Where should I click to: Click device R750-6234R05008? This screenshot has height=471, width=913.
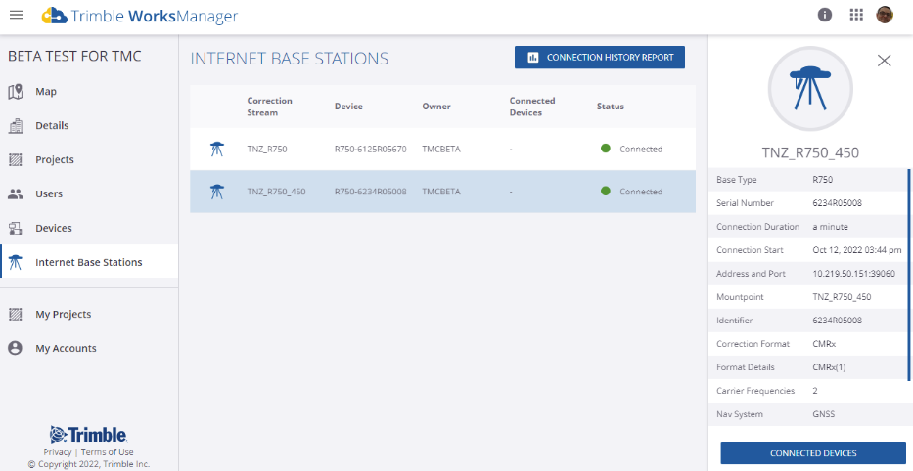370,192
